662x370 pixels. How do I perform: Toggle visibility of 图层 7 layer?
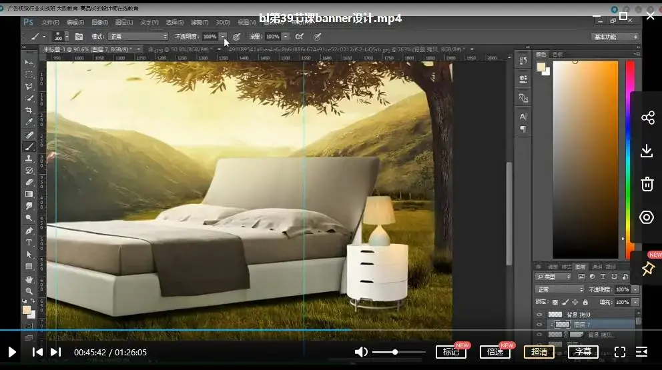540,325
